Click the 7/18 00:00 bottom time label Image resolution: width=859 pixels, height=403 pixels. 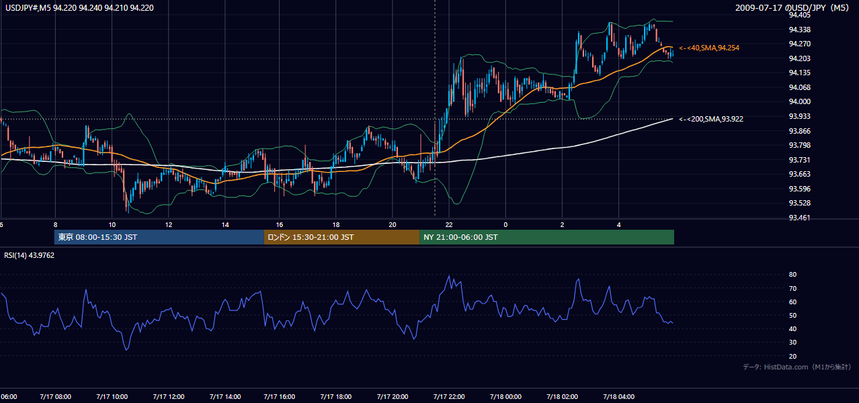[x=505, y=396]
